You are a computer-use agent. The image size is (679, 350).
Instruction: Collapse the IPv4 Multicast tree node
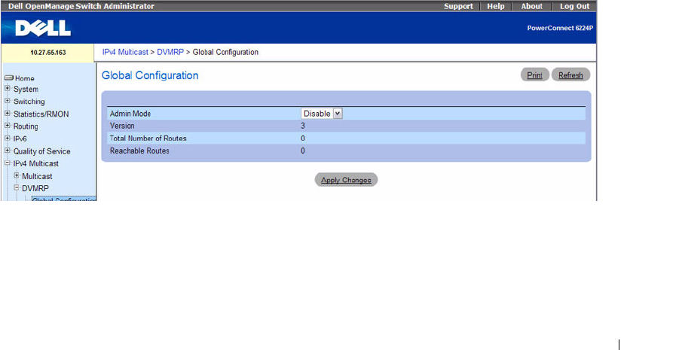8,163
